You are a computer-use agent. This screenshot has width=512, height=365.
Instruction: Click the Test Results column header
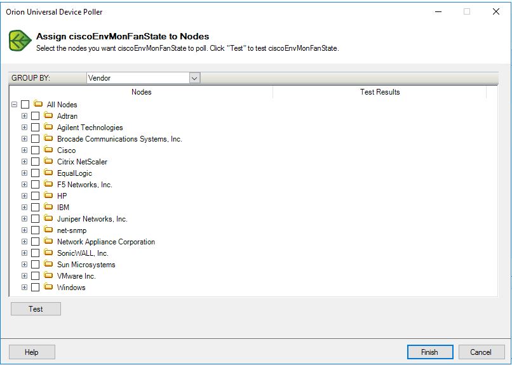(380, 92)
